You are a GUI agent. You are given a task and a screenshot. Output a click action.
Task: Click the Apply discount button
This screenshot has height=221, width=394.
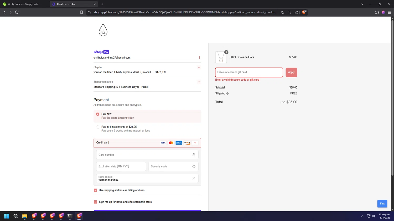[291, 72]
